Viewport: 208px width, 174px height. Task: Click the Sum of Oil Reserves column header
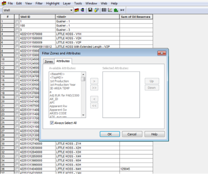[x=136, y=17]
